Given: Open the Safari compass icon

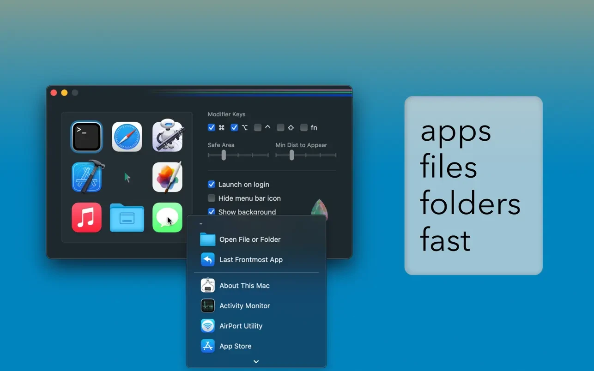Looking at the screenshot, I should [127, 137].
